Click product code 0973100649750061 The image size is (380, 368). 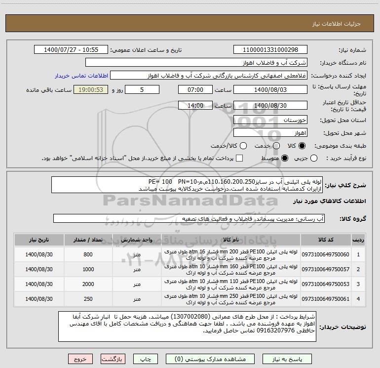pos(326,299)
